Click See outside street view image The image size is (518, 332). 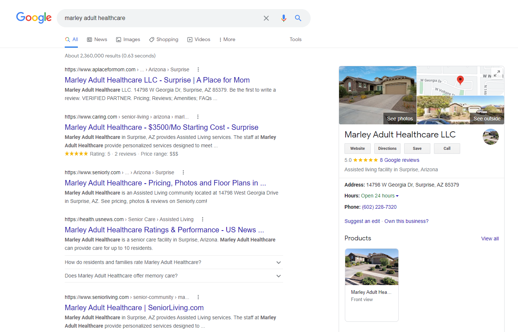[487, 119]
